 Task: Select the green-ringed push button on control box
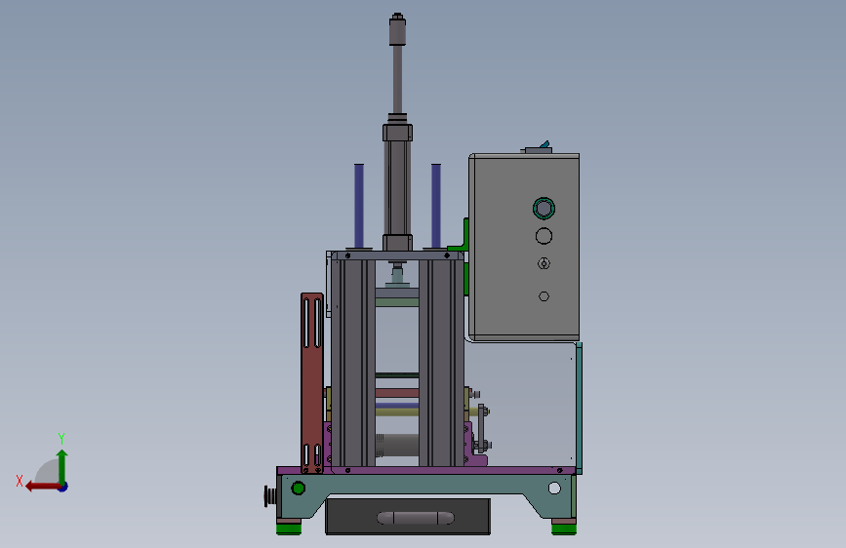(544, 209)
